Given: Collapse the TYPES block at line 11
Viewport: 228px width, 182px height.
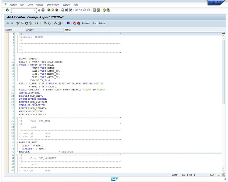Looking at the screenshot, I should click(17, 65).
